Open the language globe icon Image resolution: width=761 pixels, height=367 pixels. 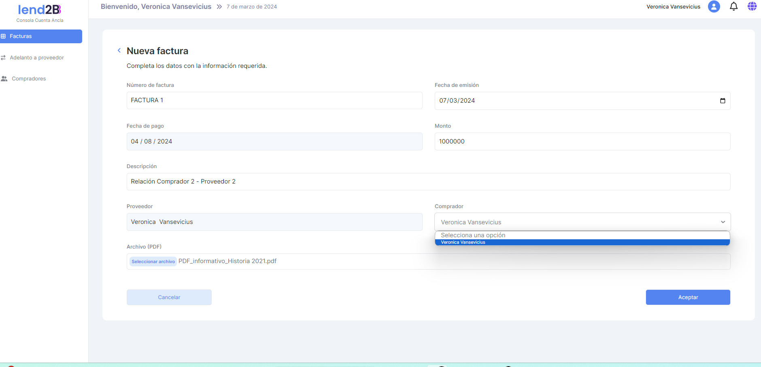(x=752, y=6)
